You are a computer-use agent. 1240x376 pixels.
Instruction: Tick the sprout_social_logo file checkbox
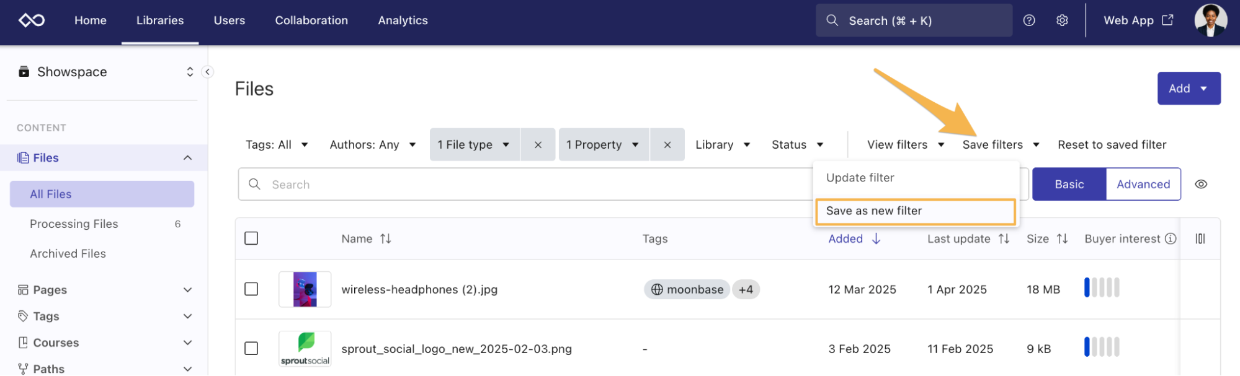(251, 349)
